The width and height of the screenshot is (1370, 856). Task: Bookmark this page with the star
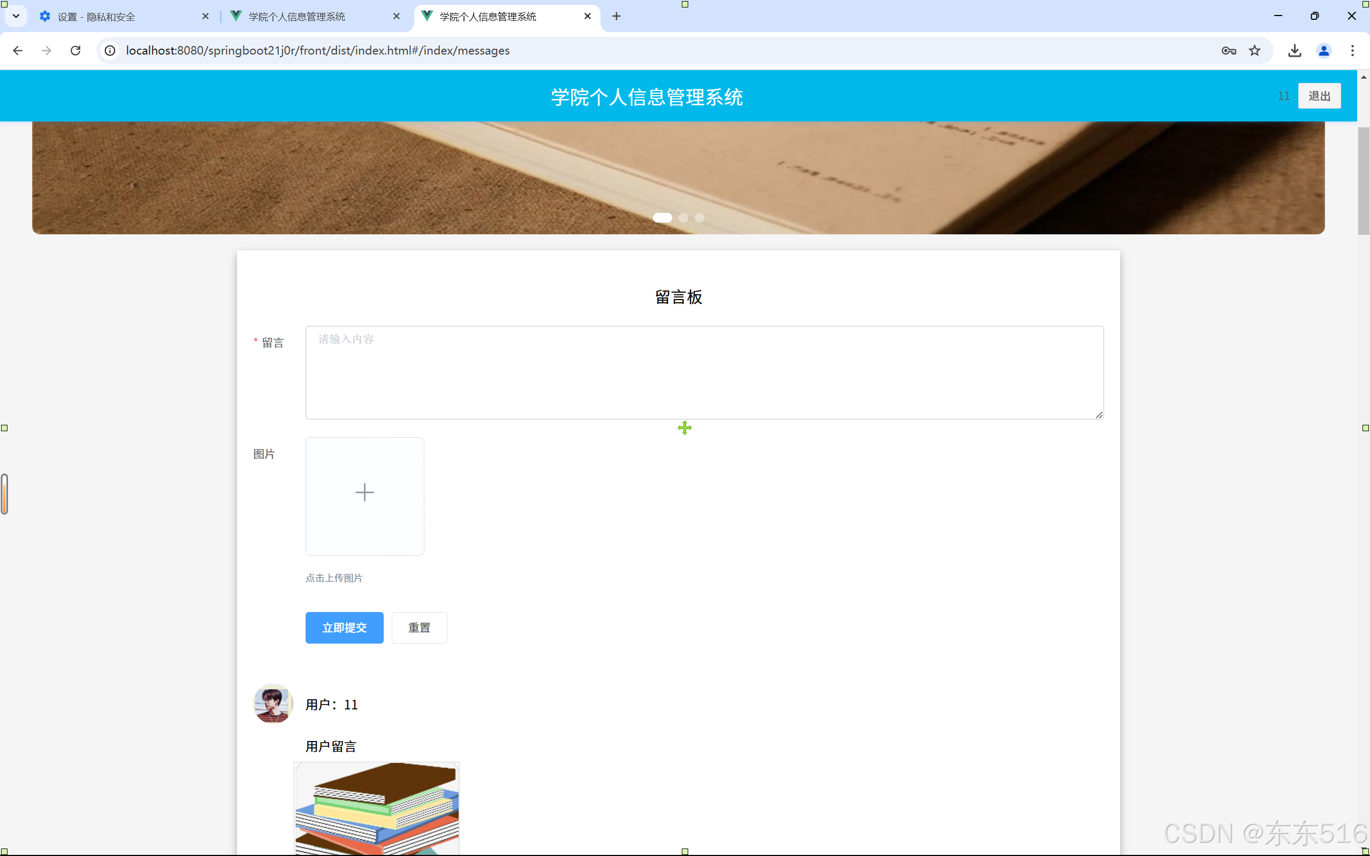click(x=1254, y=50)
